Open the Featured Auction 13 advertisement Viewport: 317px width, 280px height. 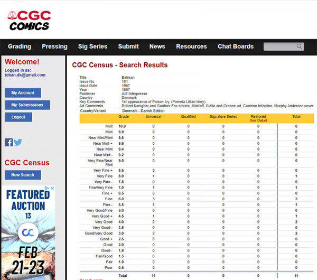click(x=29, y=232)
